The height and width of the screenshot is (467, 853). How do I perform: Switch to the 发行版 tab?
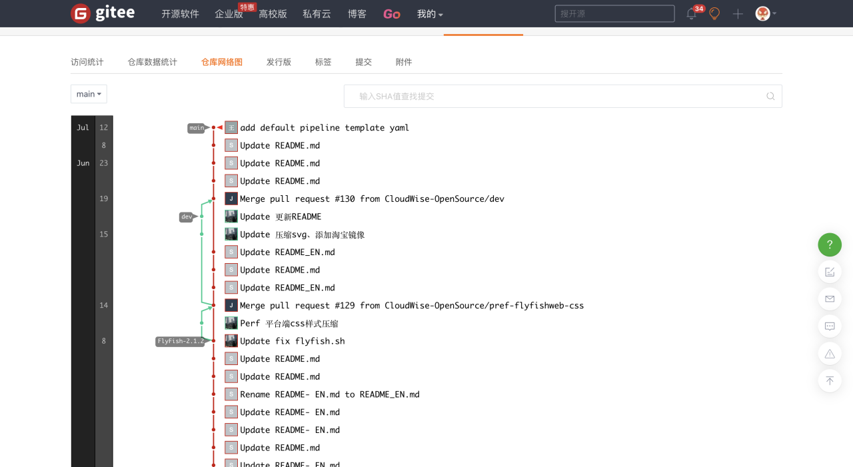[x=279, y=62]
